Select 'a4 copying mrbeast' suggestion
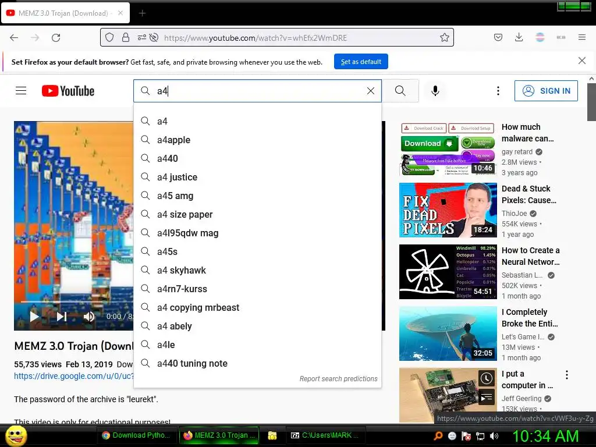 (257, 307)
